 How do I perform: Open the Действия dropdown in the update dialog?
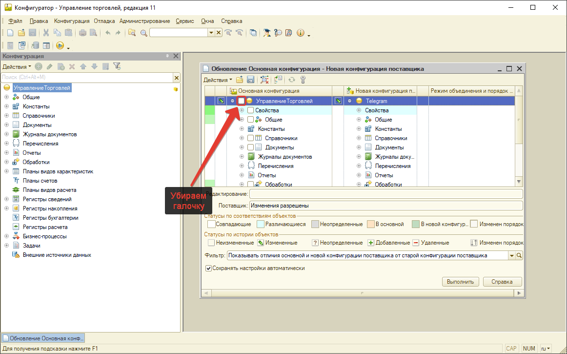point(218,80)
